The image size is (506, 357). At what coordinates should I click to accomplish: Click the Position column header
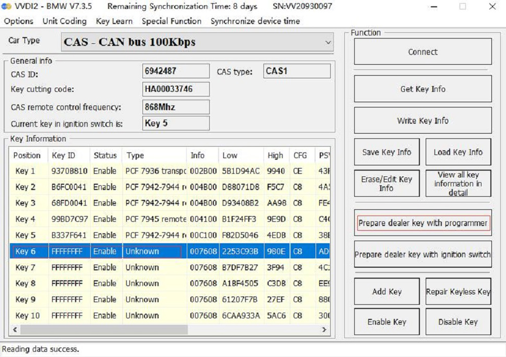point(28,155)
